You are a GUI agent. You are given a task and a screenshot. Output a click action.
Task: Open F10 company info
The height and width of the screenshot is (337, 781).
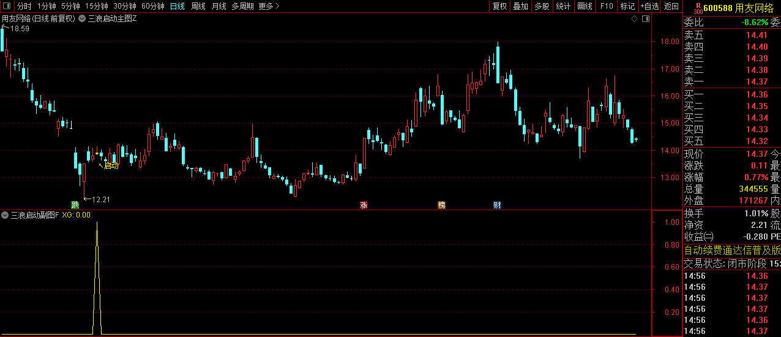coord(606,6)
